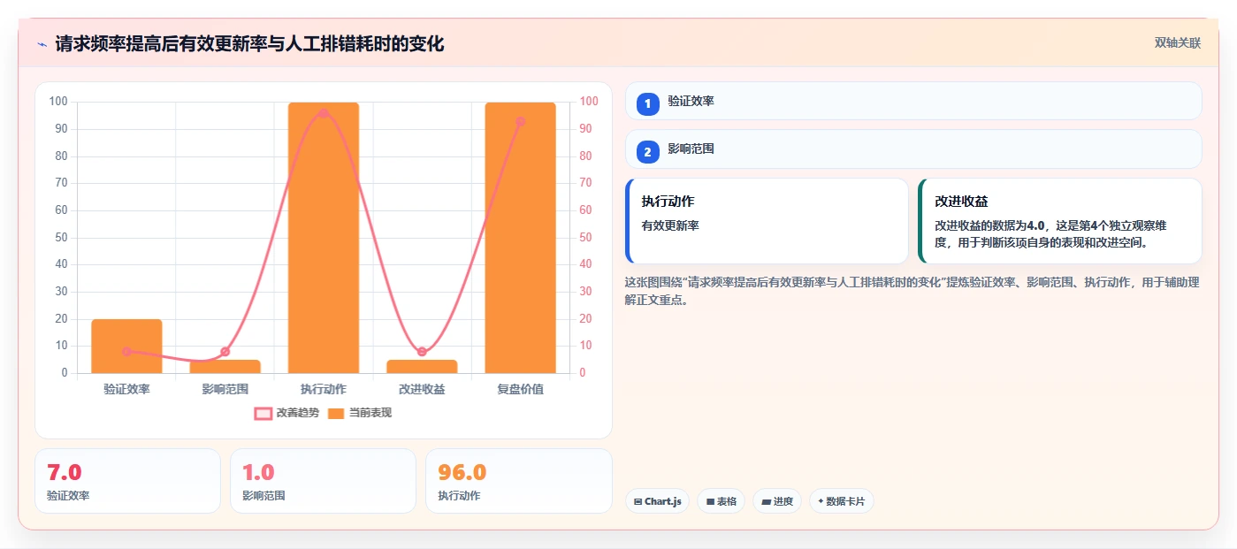The image size is (1237, 549).
Task: Click the summary paragraph starting 这张图围绕
Action: (912, 291)
